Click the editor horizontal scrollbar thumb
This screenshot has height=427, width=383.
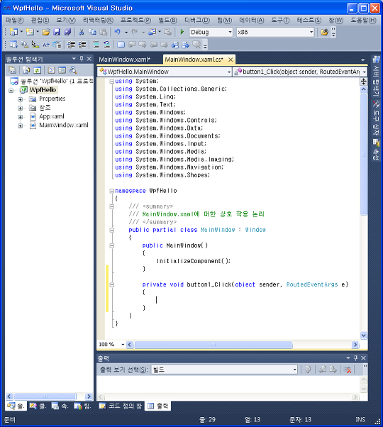click(x=213, y=345)
